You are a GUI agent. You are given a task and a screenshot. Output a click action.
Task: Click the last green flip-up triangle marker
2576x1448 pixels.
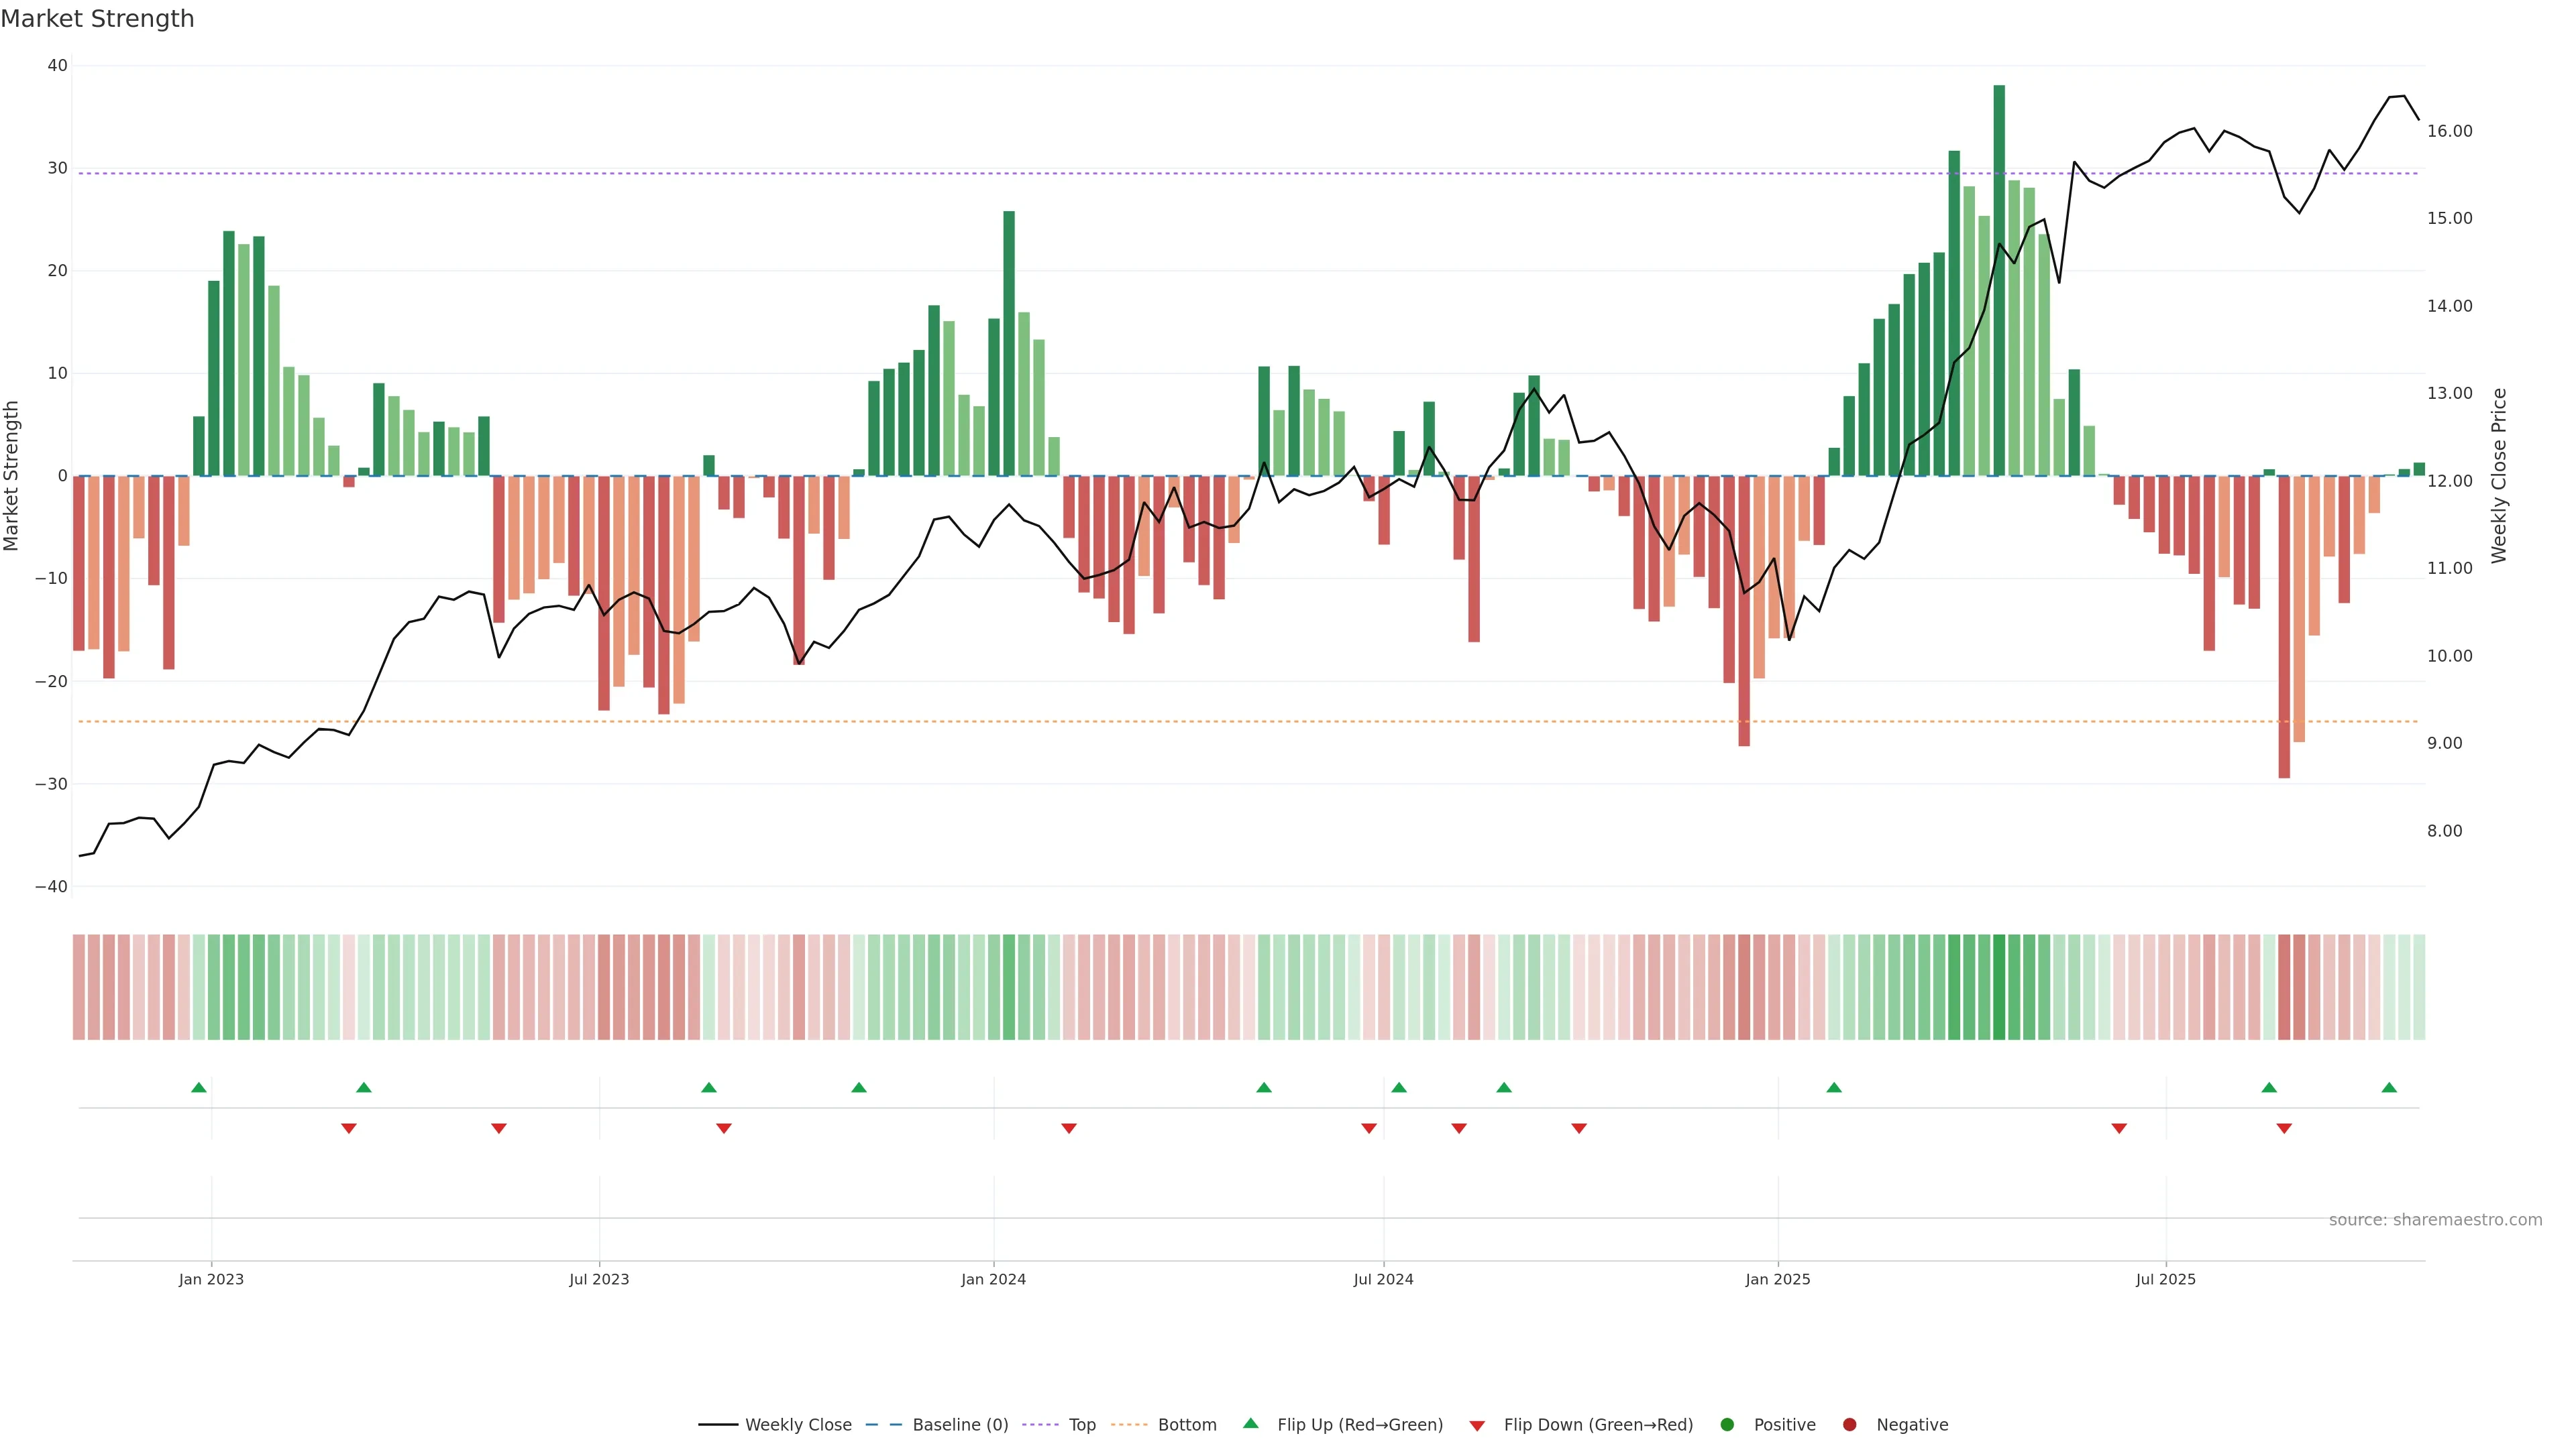point(2389,1087)
